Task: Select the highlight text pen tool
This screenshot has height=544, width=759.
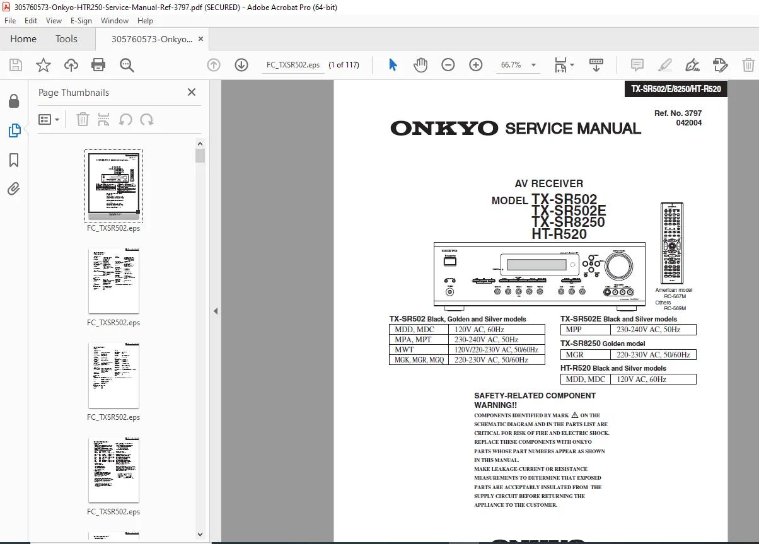Action: click(664, 65)
